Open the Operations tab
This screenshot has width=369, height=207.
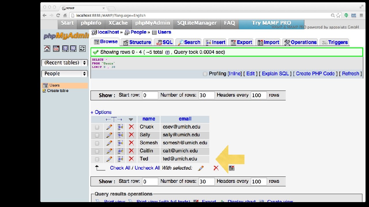click(x=300, y=42)
